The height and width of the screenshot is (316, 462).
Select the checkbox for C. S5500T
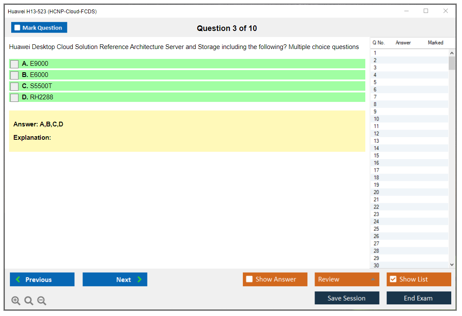(x=15, y=86)
